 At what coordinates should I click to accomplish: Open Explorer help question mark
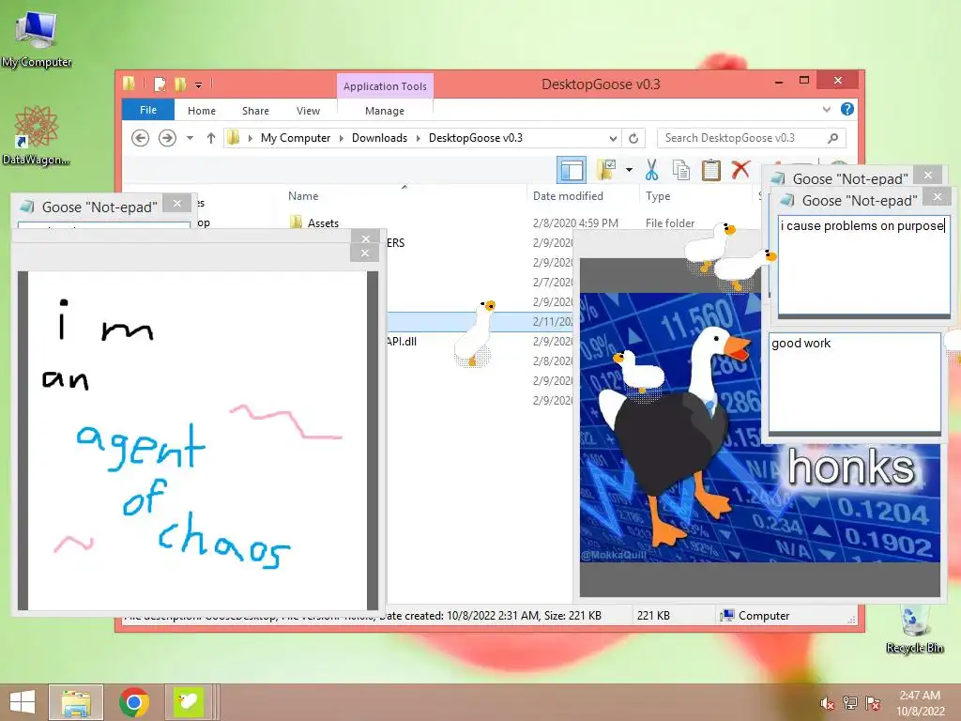[847, 109]
